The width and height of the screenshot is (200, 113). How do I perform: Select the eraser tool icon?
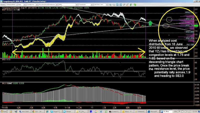(124, 5)
